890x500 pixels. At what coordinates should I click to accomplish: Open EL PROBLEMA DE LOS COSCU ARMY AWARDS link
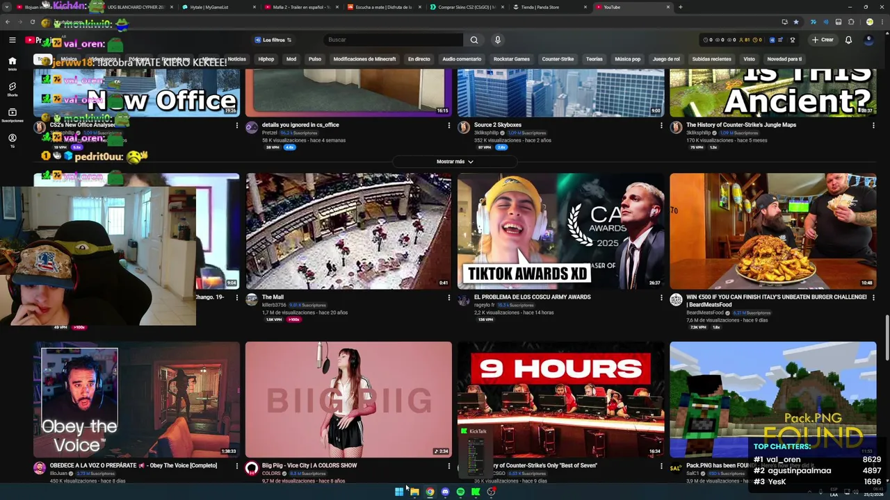point(533,297)
